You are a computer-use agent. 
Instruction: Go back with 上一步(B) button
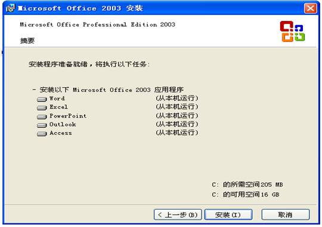178,214
